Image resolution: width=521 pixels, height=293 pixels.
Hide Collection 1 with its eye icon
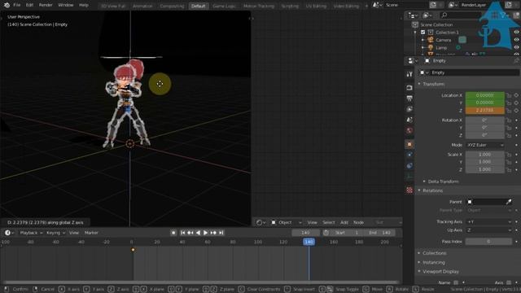click(516, 33)
